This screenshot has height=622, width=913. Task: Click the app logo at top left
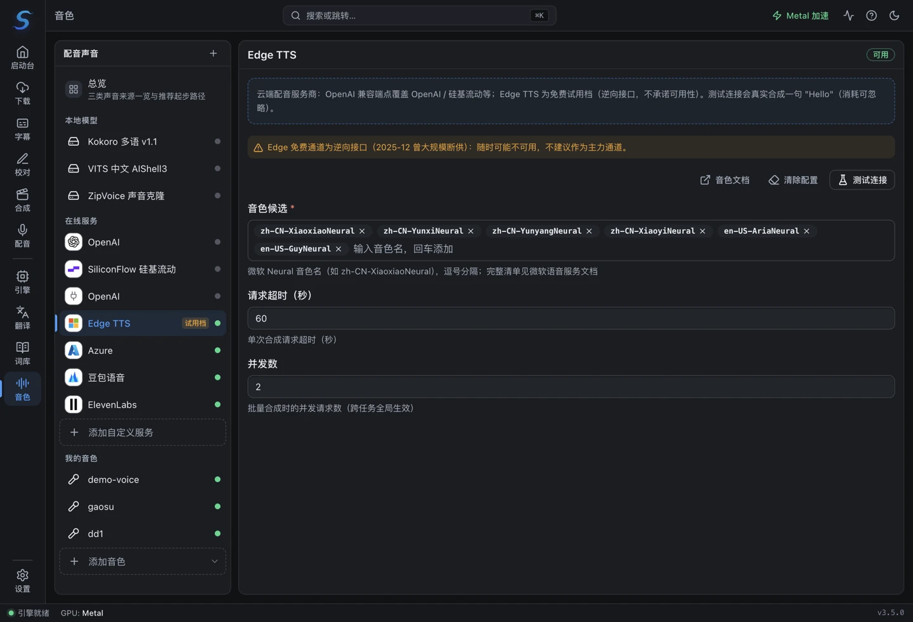click(22, 20)
